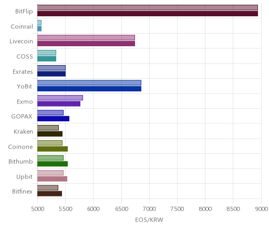This screenshot has height=229, width=269.
Task: Click the dark blue YoBit bar
Action: 89,89
